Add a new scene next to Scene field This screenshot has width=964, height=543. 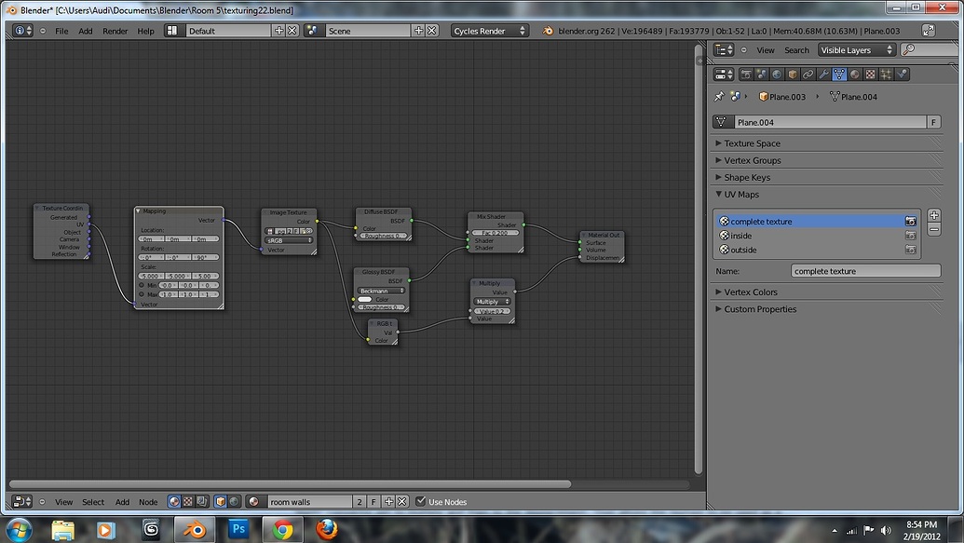coord(419,31)
